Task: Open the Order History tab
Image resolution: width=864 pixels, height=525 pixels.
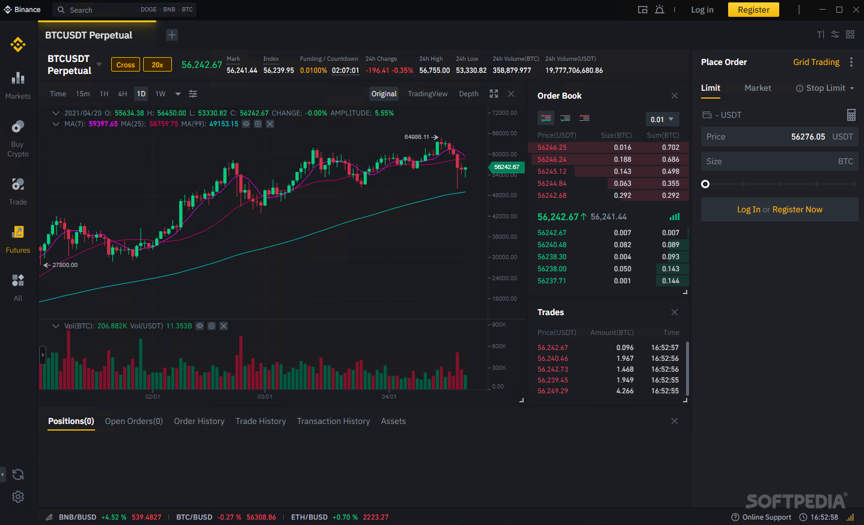Action: click(199, 421)
